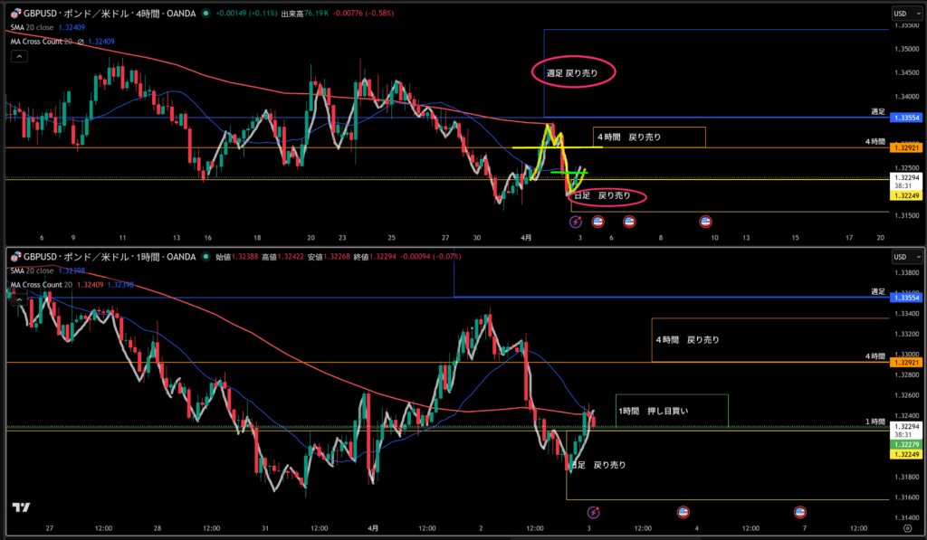Click the blue 1.33554 price label in top chart
This screenshot has width=927, height=540.
[906, 118]
